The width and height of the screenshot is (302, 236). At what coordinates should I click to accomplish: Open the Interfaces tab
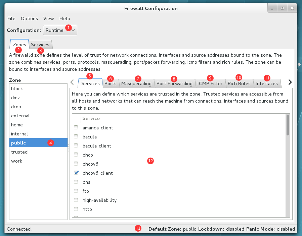pos(267,83)
